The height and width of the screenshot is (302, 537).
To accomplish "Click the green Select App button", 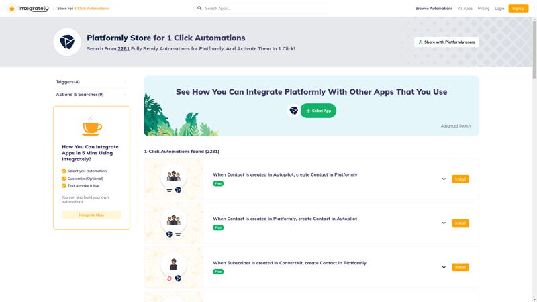I will pos(318,111).
